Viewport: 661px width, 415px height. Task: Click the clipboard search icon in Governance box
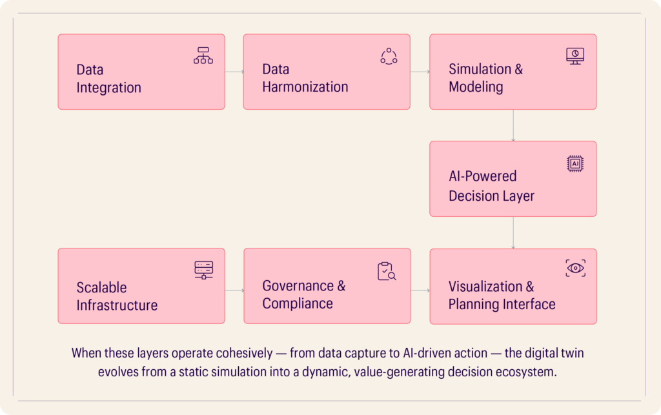coord(387,271)
